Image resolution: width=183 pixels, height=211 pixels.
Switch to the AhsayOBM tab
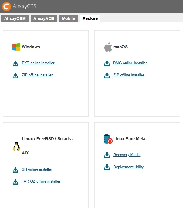[15, 18]
